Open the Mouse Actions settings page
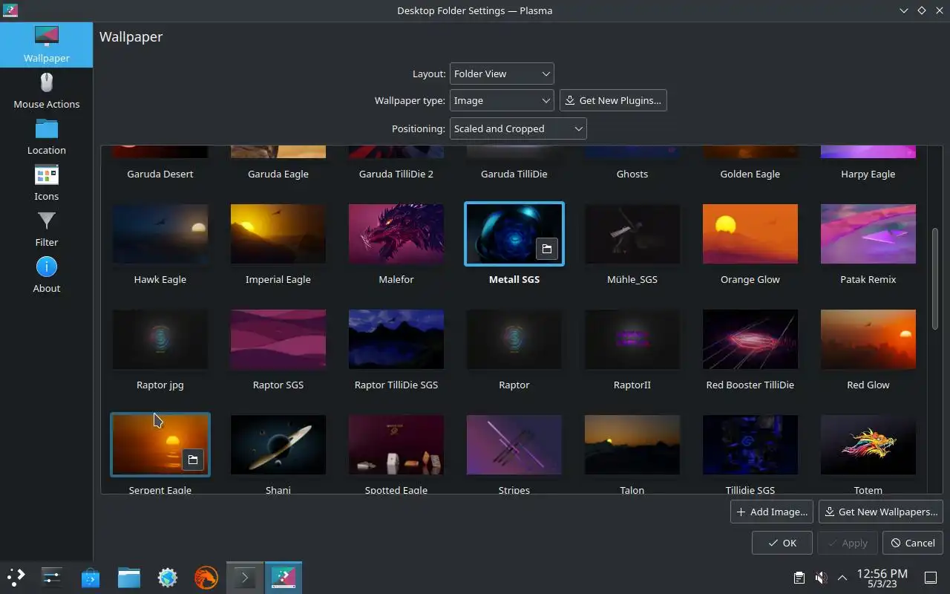This screenshot has width=950, height=594. tap(46, 91)
